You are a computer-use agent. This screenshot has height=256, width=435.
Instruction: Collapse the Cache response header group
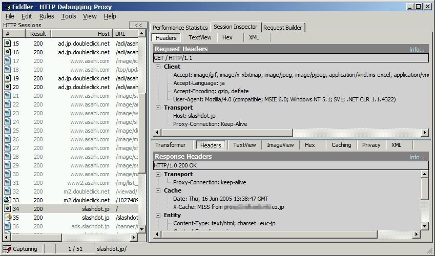coord(158,190)
